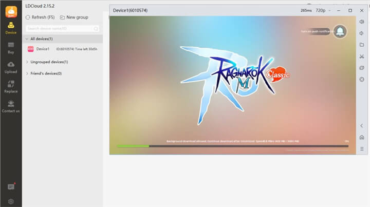Click volume down icon in device toolbar
Screen dimensions: 370x207
362,33
